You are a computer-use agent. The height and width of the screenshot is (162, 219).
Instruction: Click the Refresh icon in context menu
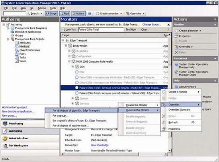coord(164,122)
